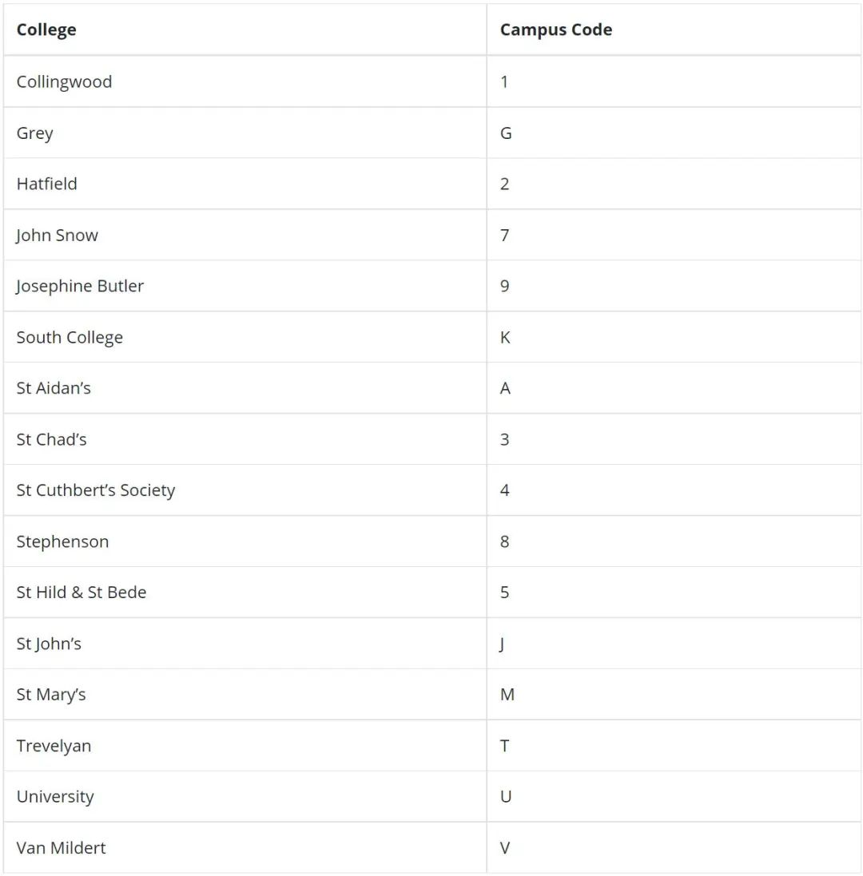The width and height of the screenshot is (863, 876).
Task: Select the St Aidan's row name
Action: 54,388
